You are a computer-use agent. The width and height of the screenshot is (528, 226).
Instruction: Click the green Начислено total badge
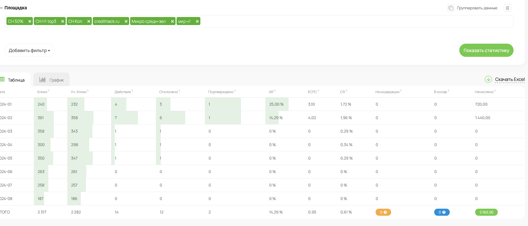click(x=486, y=212)
